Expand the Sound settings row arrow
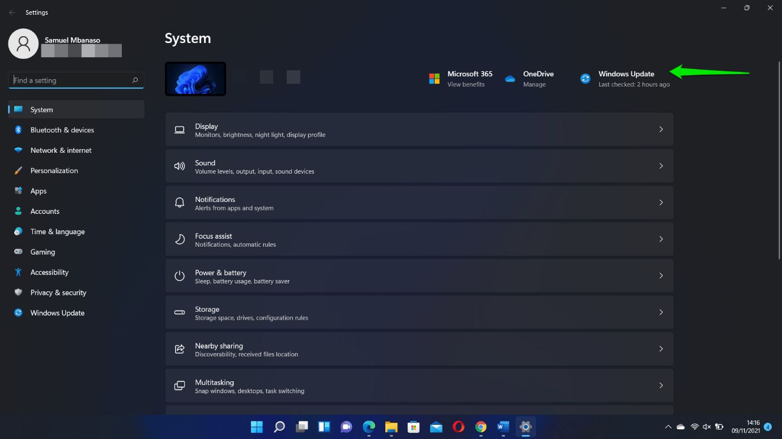This screenshot has width=782, height=439. 661,166
